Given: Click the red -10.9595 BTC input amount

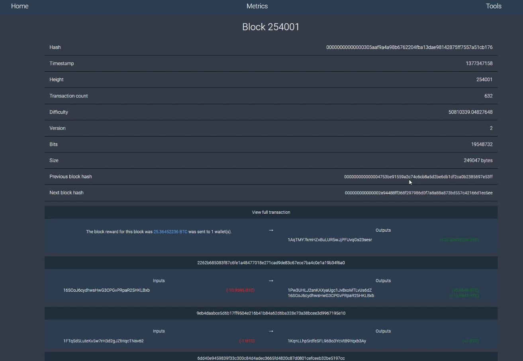Looking at the screenshot, I should pos(240,290).
